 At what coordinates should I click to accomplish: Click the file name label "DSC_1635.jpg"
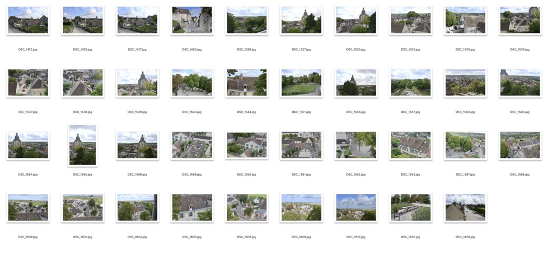tap(410, 237)
